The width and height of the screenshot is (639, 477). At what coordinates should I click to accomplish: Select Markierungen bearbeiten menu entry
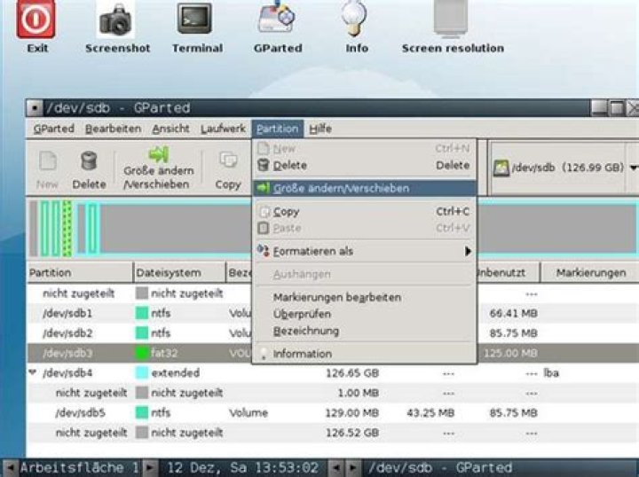(364, 297)
